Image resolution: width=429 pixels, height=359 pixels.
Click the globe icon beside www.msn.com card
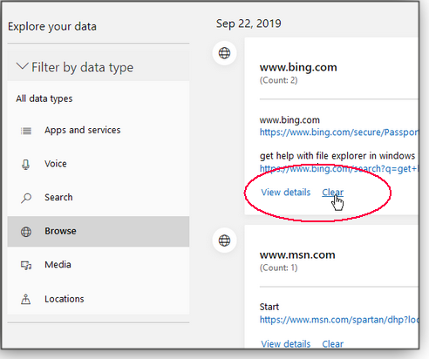tap(224, 240)
